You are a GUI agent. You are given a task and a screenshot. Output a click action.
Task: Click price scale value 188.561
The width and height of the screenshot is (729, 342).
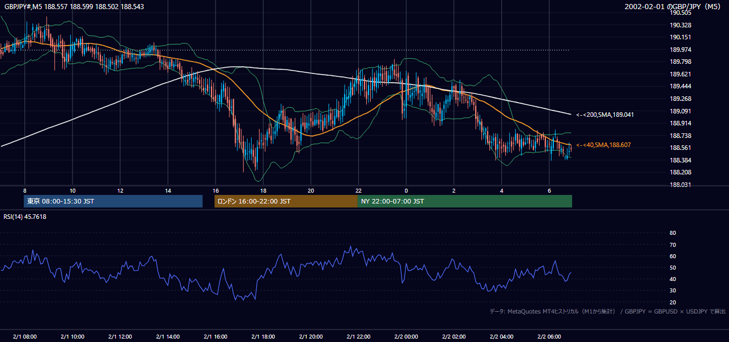[681, 148]
